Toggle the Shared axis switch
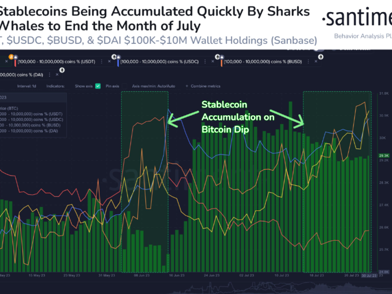Viewport: 392px width, 294px height. click(x=318, y=49)
